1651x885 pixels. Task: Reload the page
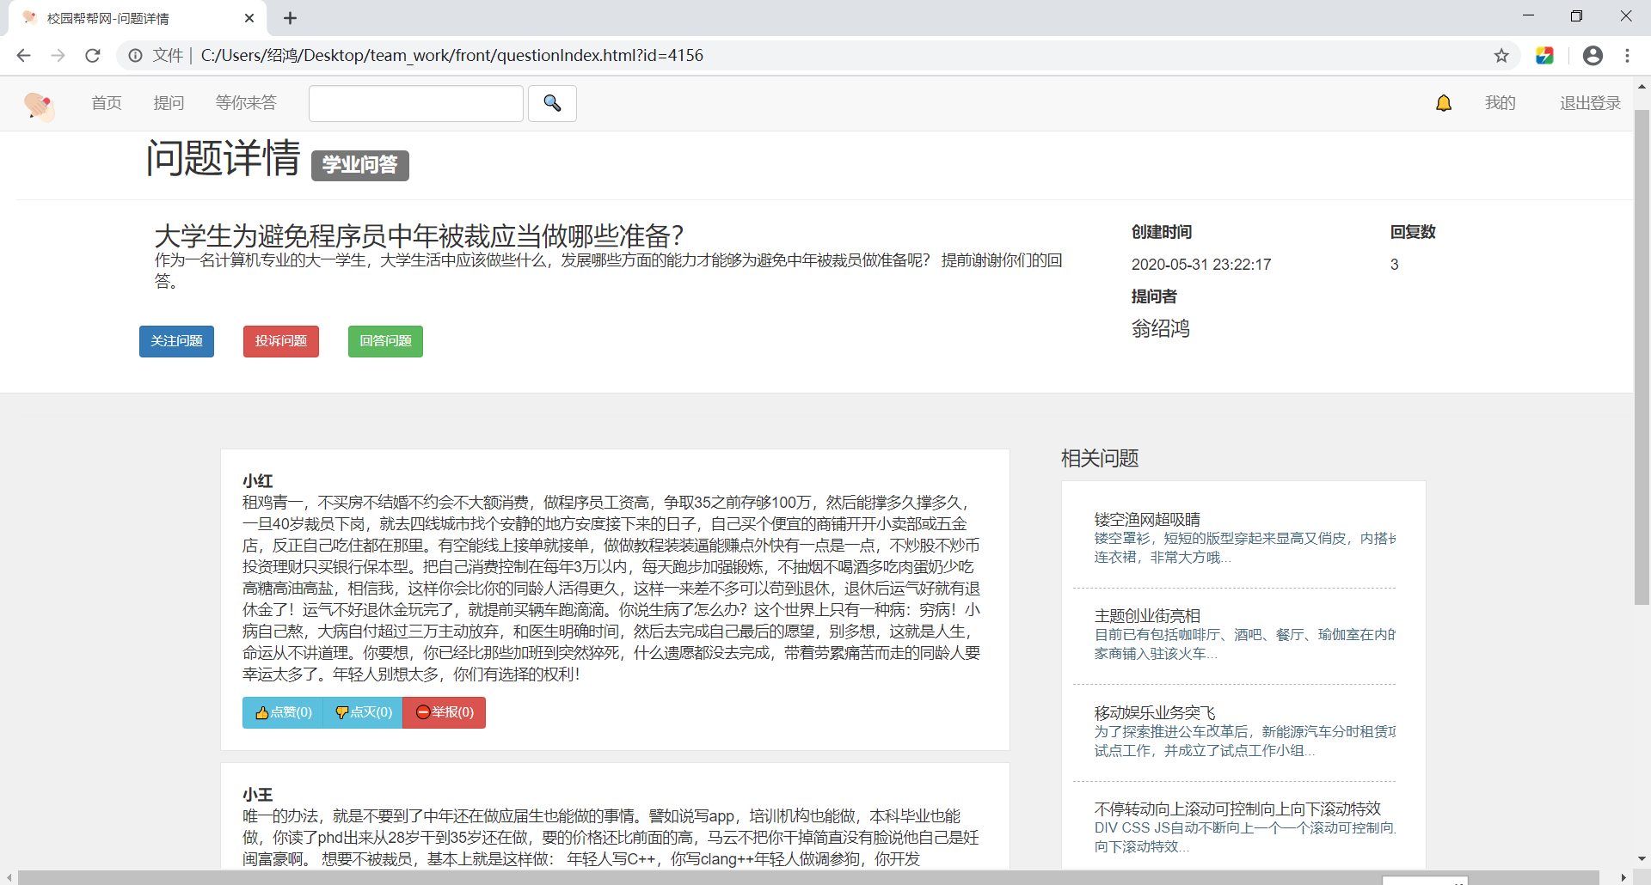[93, 55]
